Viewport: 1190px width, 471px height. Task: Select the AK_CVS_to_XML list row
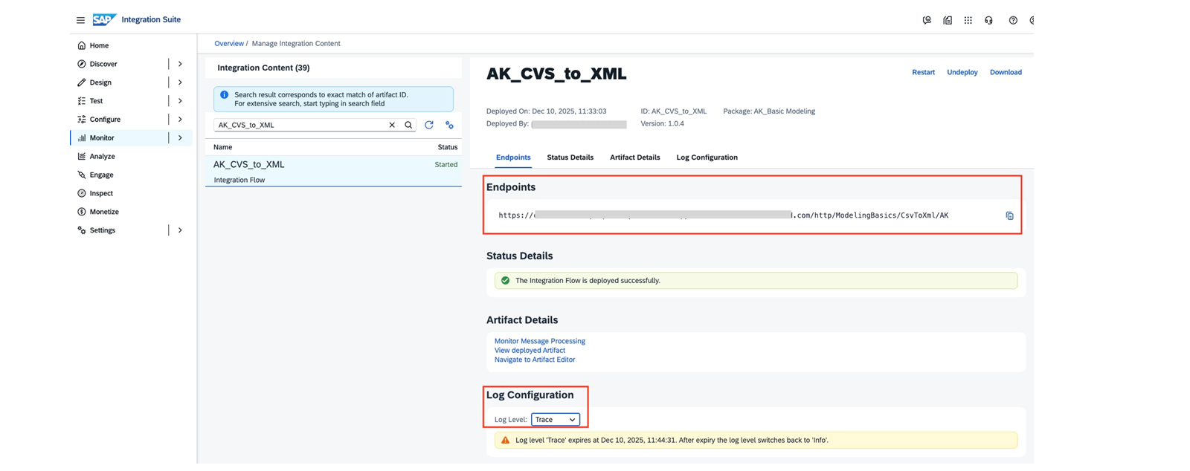[333, 171]
